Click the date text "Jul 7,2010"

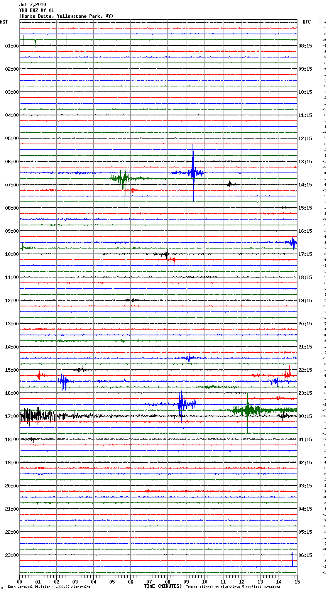(x=32, y=5)
